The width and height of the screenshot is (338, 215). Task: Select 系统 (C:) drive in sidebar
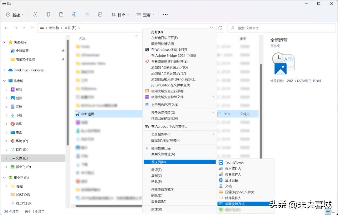coord(22,141)
